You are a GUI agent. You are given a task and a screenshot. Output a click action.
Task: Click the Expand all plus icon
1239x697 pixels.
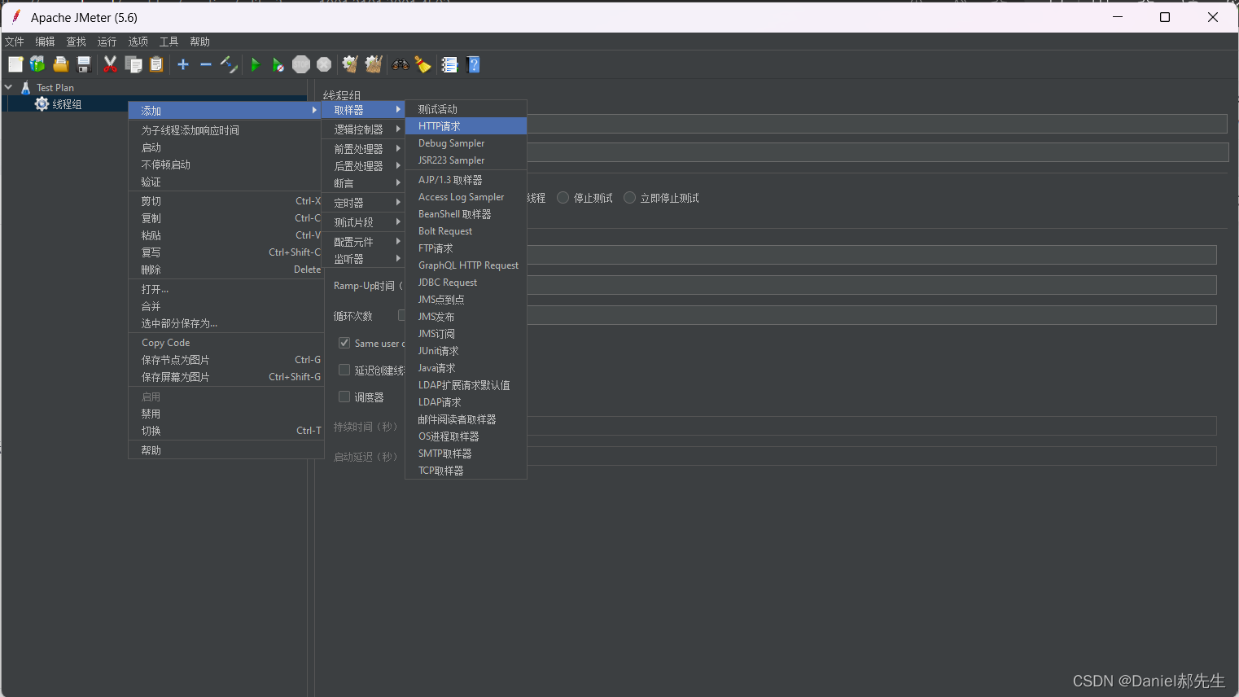183,64
